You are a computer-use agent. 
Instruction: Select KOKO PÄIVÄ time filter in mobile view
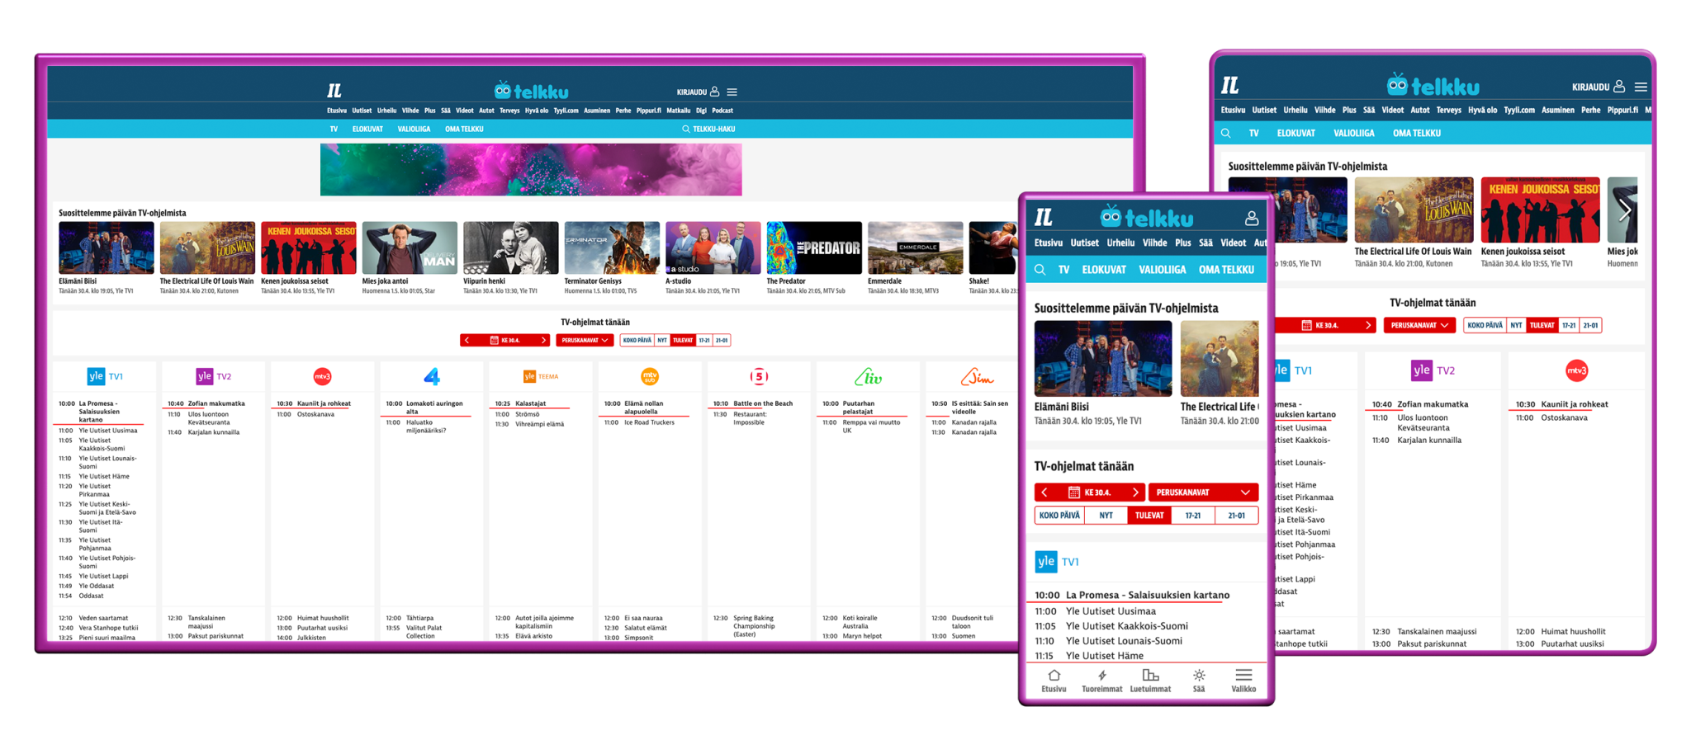coord(1059,516)
